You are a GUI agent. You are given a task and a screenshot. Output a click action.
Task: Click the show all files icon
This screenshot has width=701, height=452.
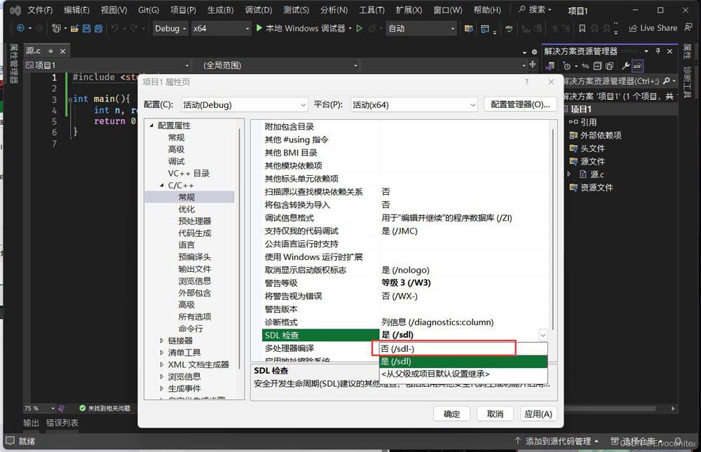pyautogui.click(x=609, y=66)
